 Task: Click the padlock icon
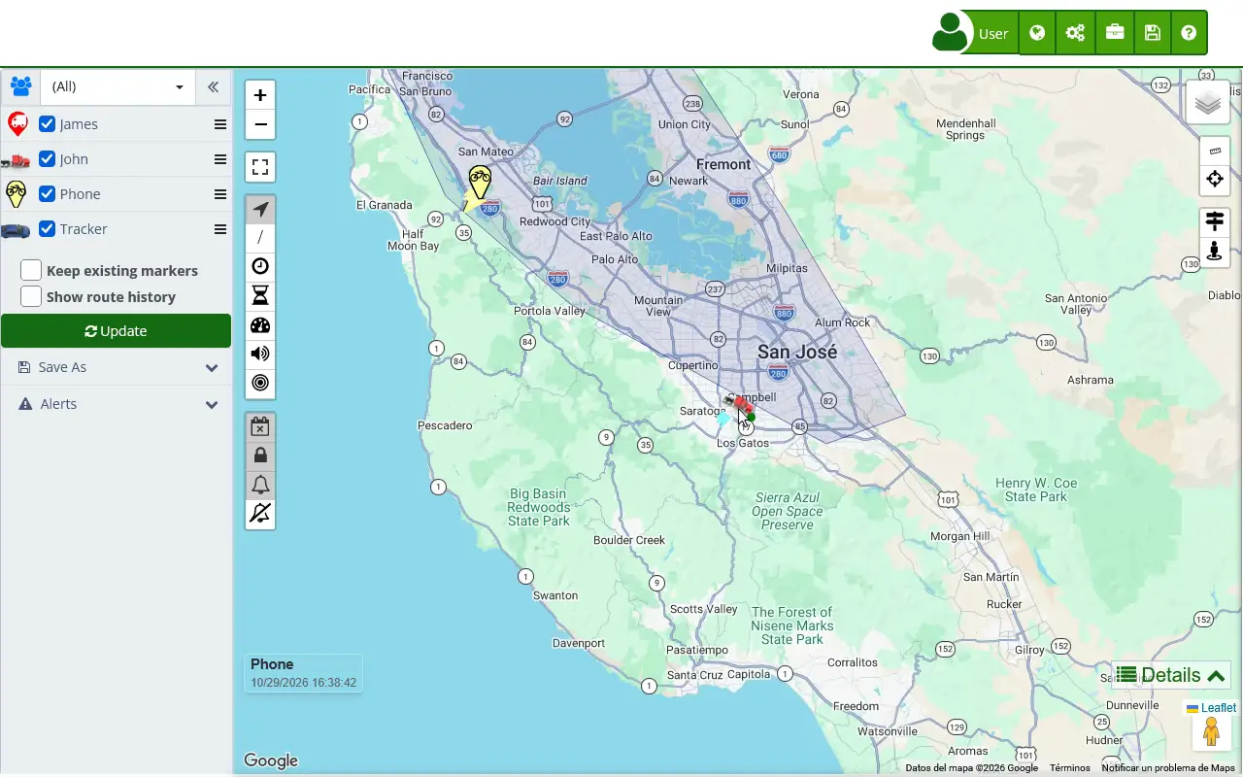260,456
